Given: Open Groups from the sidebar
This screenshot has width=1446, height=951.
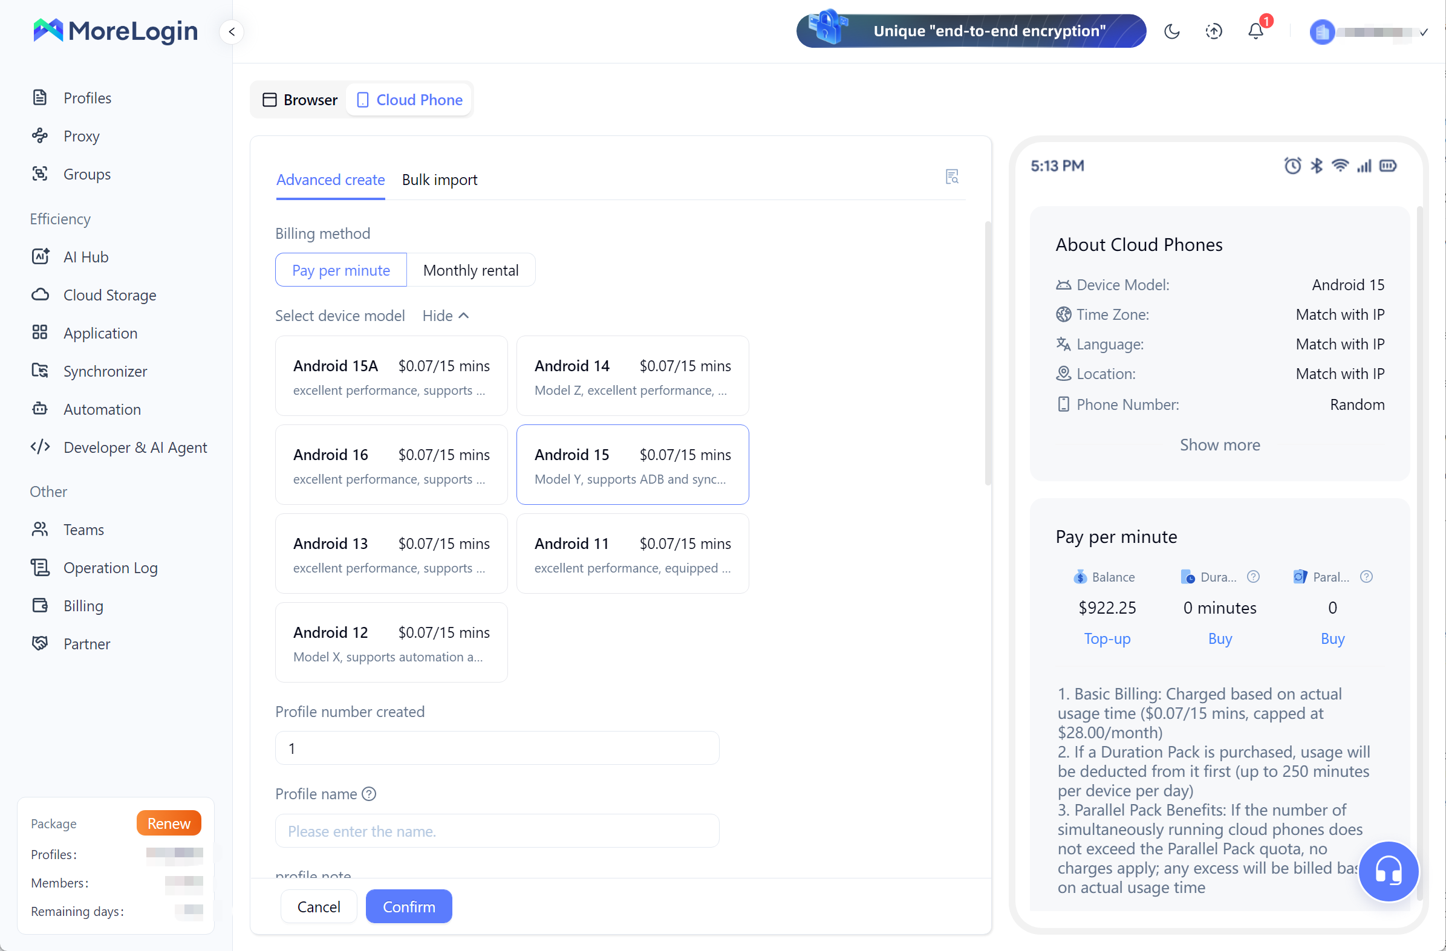Looking at the screenshot, I should (x=86, y=174).
